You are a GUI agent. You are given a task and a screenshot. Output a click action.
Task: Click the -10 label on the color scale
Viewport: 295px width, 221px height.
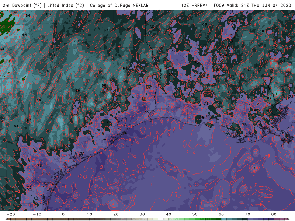(x=37, y=214)
